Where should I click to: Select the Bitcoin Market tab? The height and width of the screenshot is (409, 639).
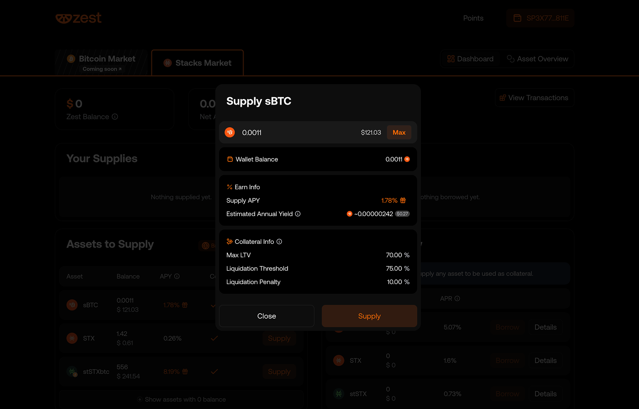point(101,62)
